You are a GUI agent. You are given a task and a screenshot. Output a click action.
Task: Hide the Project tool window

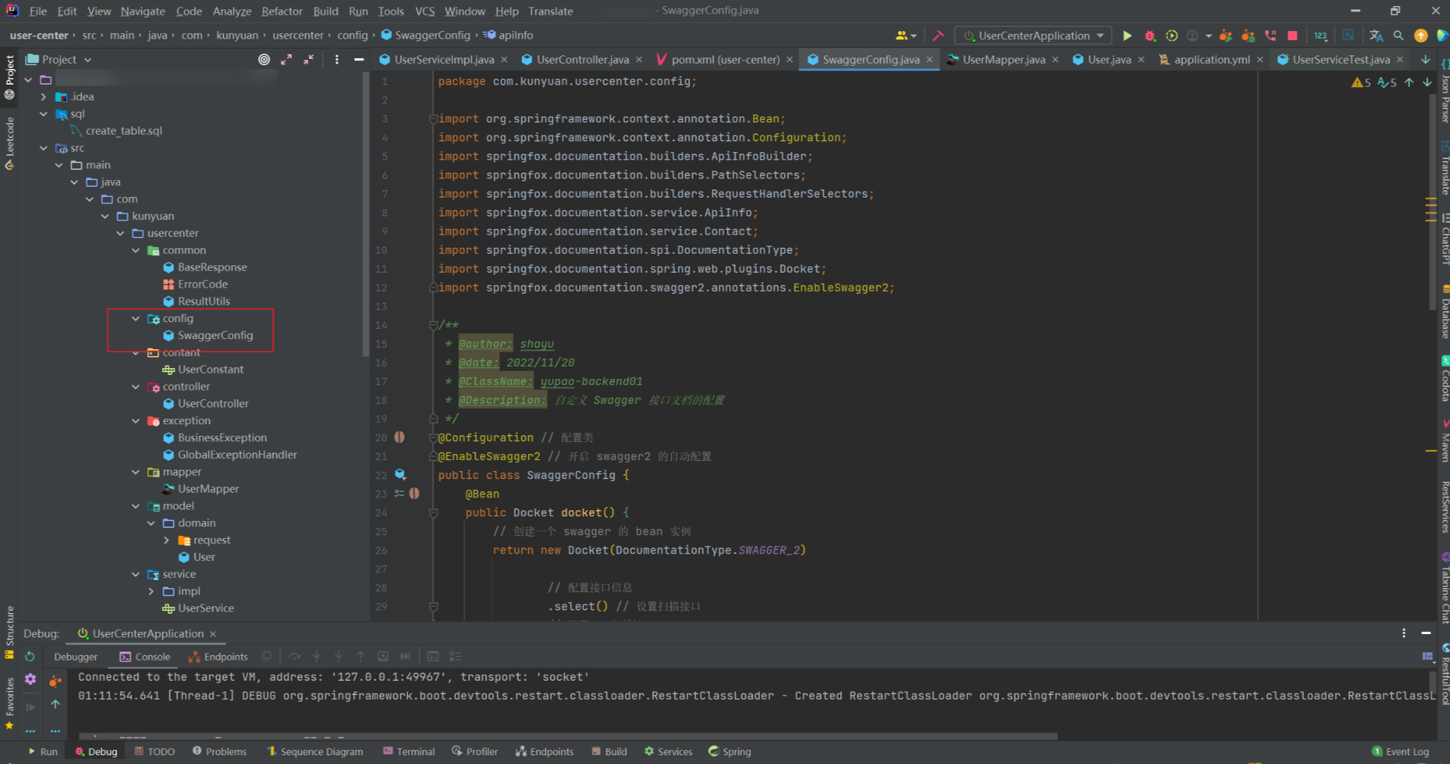point(359,60)
